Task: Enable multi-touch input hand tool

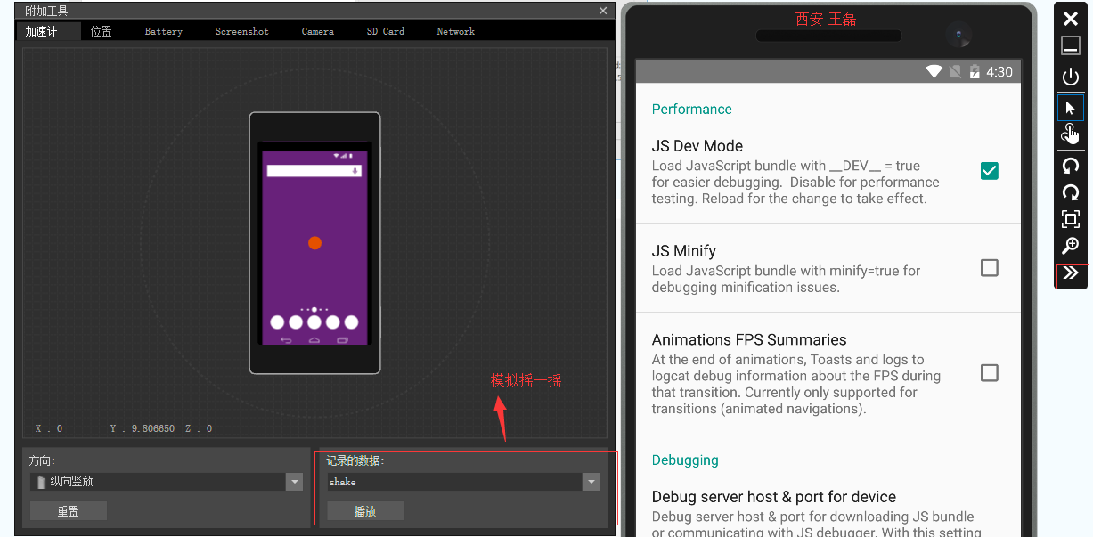Action: point(1071,134)
